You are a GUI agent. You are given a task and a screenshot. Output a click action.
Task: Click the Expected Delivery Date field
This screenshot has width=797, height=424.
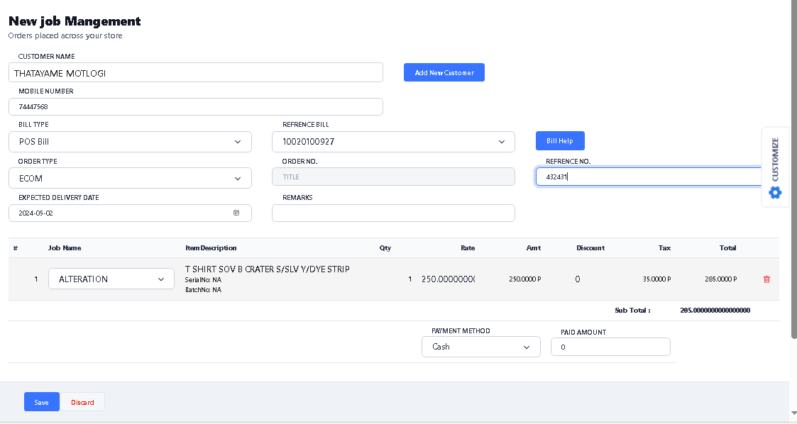[130, 213]
